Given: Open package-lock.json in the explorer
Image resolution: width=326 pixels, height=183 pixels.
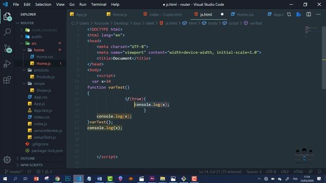Looking at the screenshot, I should click(x=47, y=150).
